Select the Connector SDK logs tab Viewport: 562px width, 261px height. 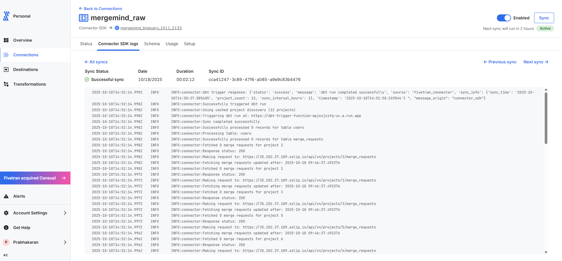coord(118,44)
